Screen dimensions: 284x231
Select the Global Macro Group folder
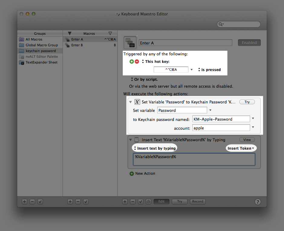point(40,45)
